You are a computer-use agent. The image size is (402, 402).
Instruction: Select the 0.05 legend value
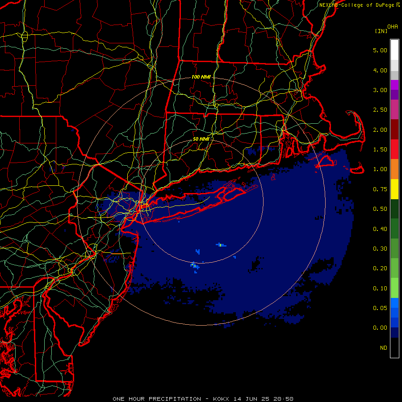pos(380,308)
